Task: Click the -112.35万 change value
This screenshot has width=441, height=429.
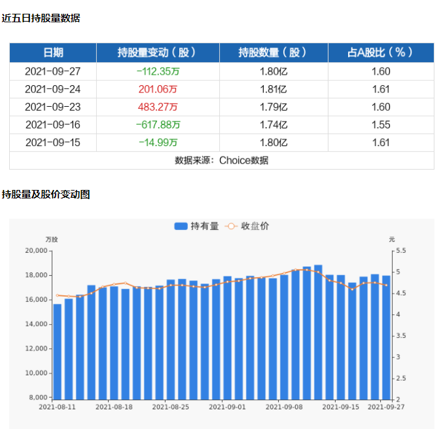Action: tap(158, 71)
